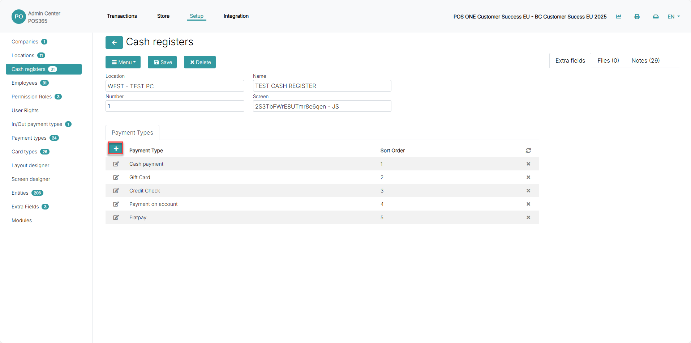Remove Payment on account from register
The image size is (691, 343).
point(528,204)
